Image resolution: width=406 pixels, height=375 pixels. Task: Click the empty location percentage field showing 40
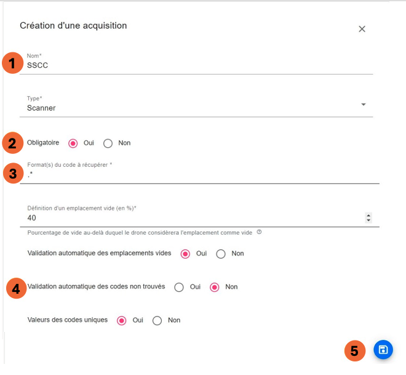coord(185,218)
